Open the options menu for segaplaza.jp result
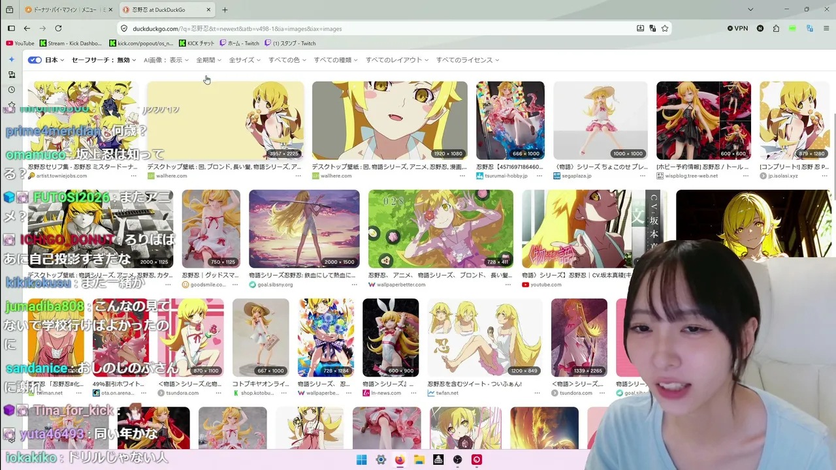This screenshot has width=836, height=470. click(x=642, y=176)
